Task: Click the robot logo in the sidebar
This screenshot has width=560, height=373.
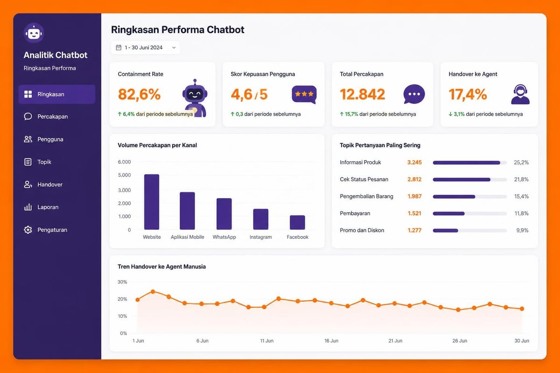Action: [34, 33]
